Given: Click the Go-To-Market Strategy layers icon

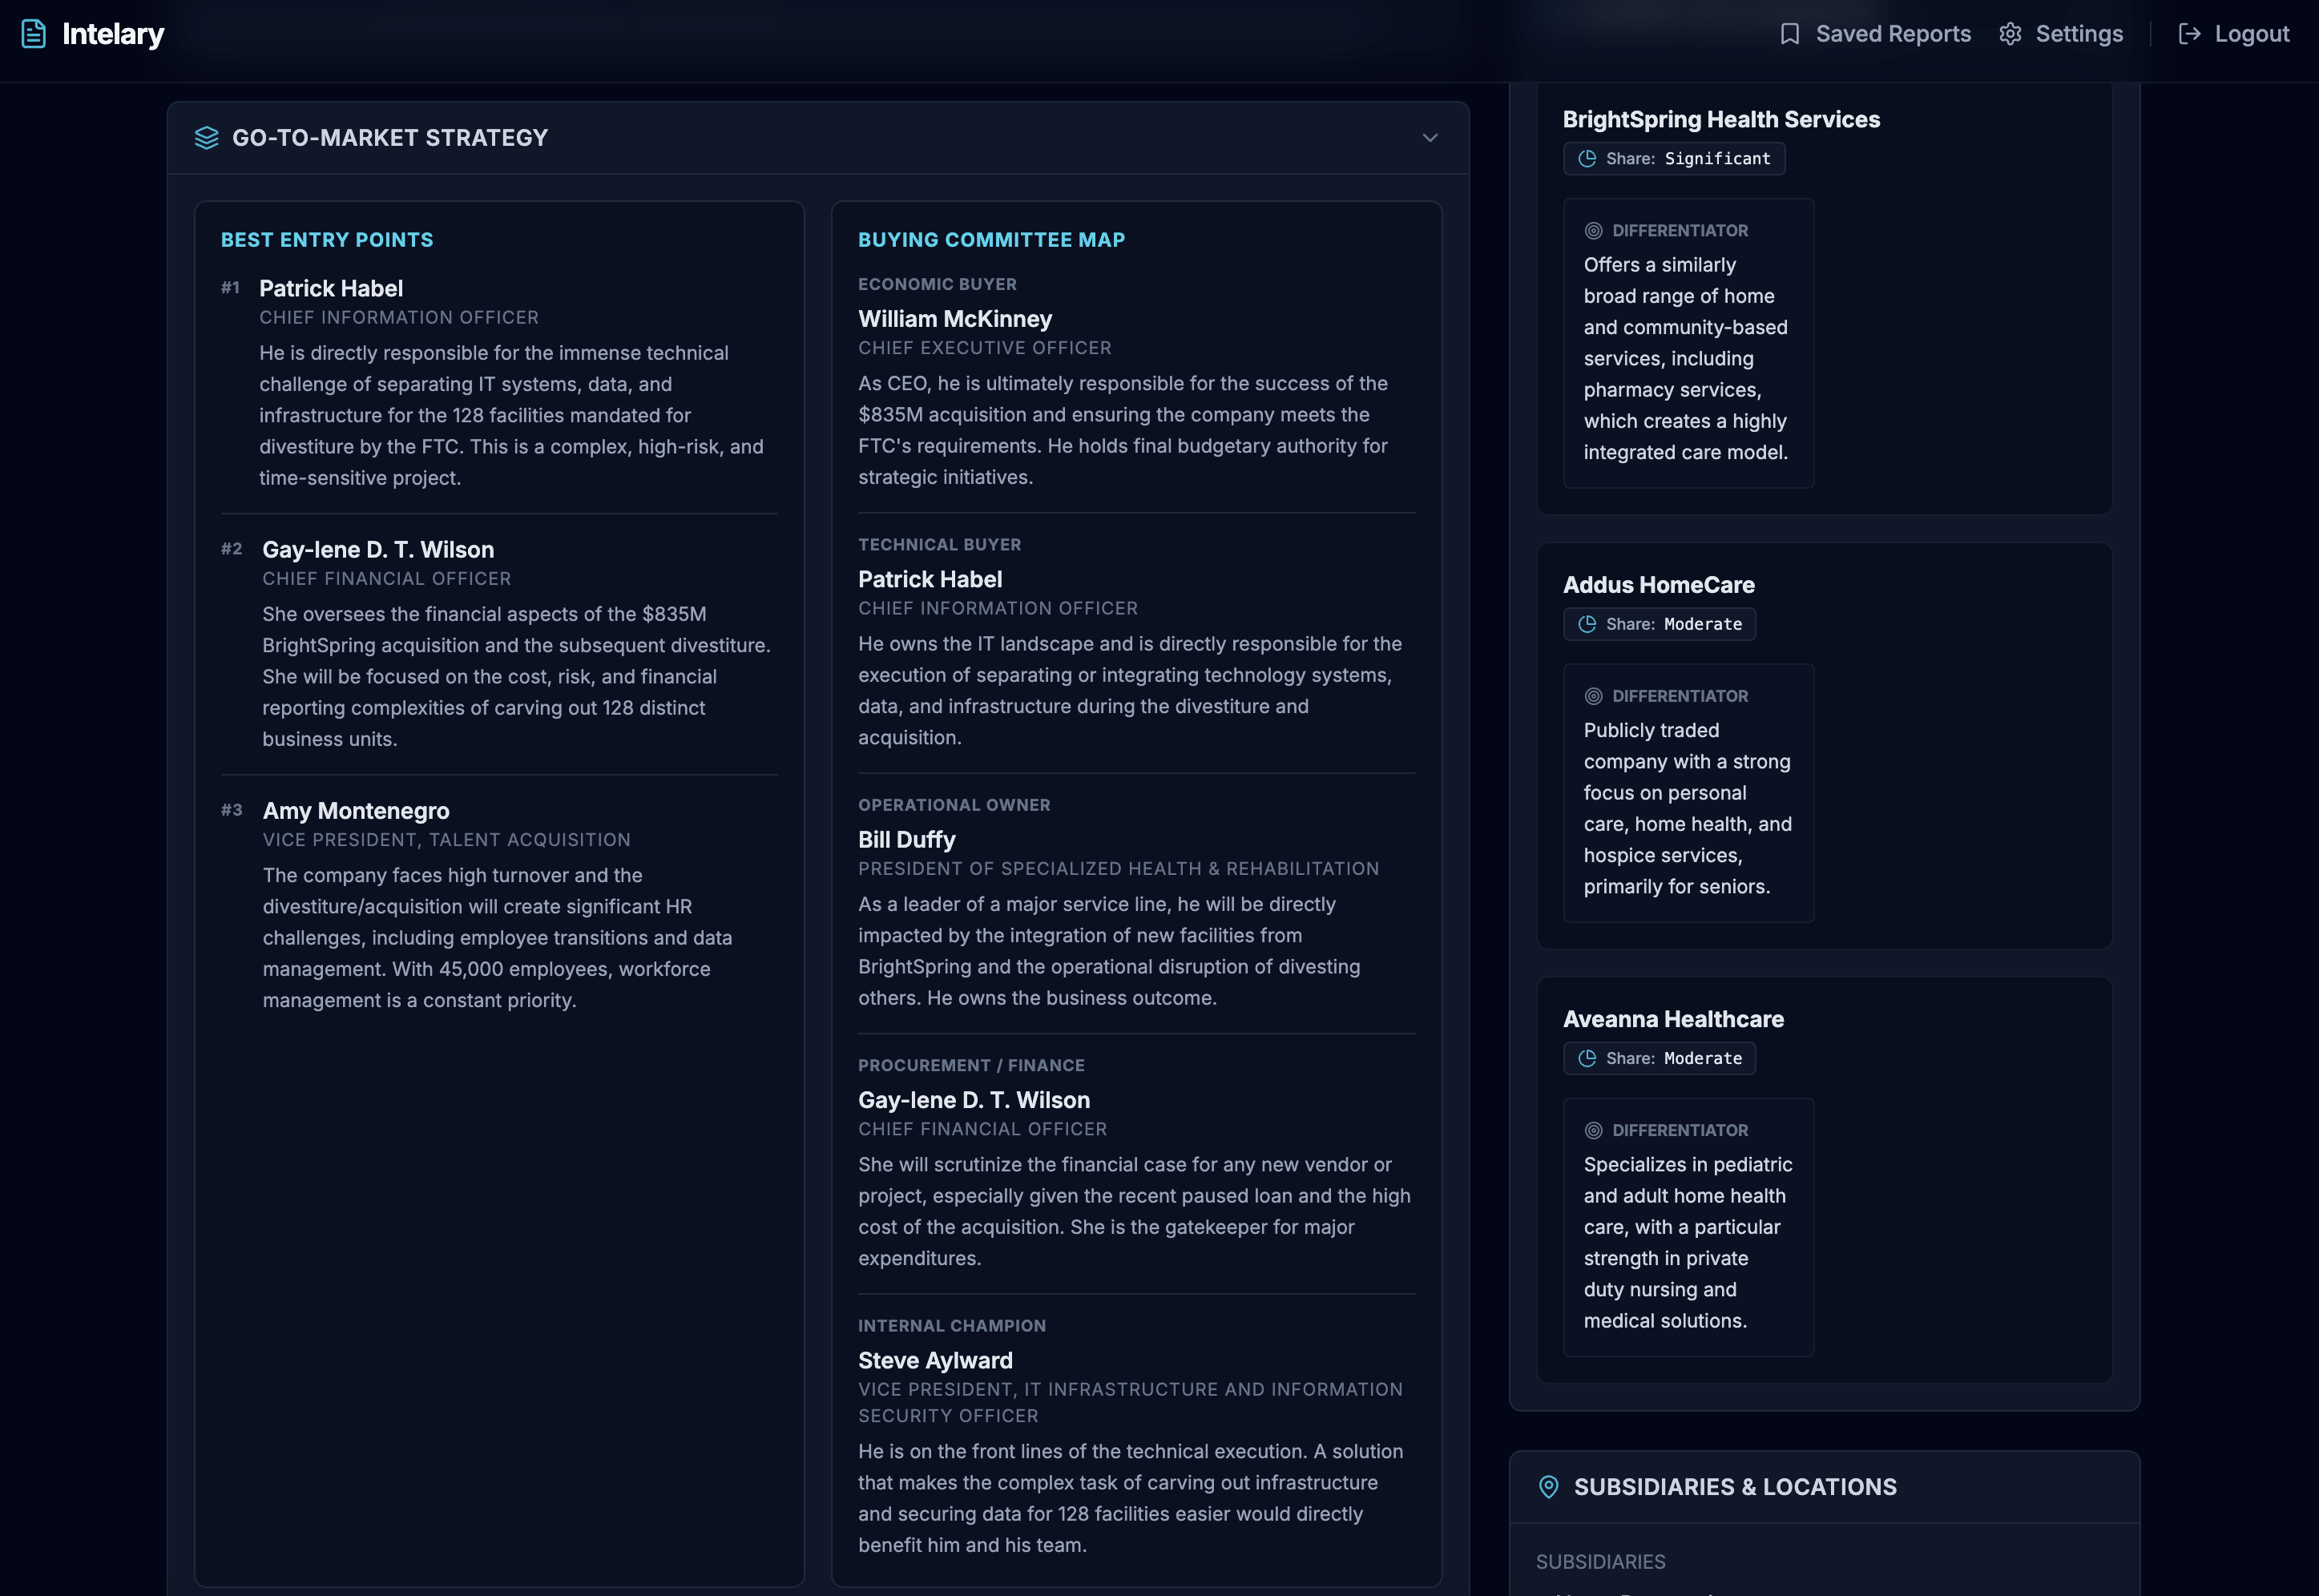Looking at the screenshot, I should coord(206,138).
